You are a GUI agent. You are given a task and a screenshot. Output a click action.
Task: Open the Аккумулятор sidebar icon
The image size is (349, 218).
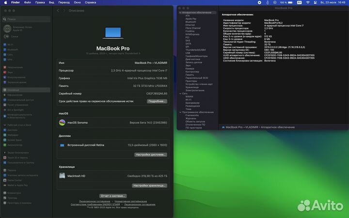coord(5,145)
